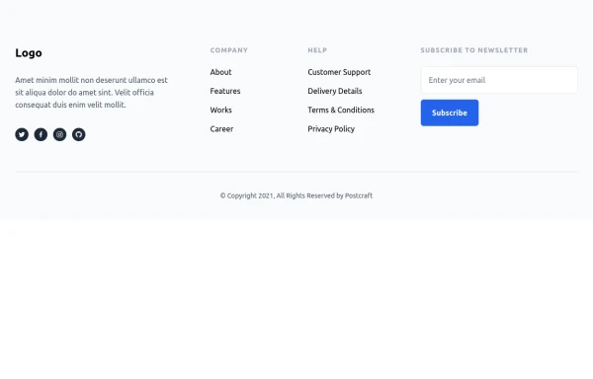Click the Logo text in footer
This screenshot has height=379, width=593.
pos(29,53)
